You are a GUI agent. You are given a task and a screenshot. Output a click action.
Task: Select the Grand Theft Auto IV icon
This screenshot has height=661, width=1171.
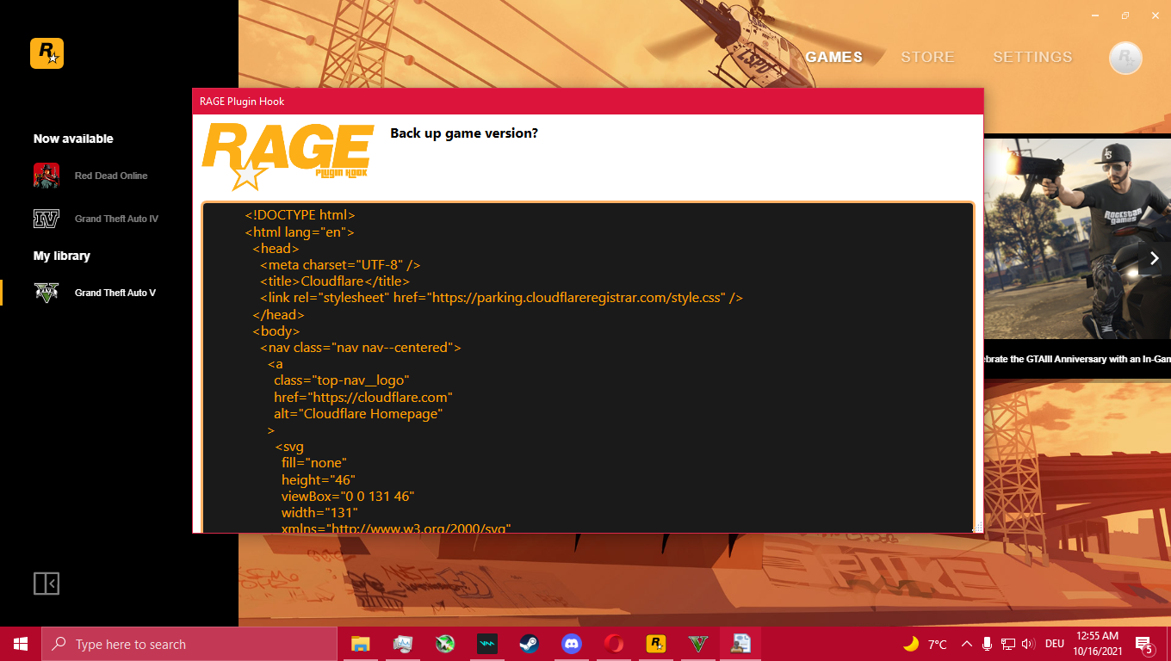(x=46, y=219)
